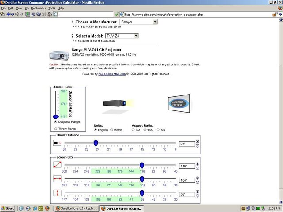Increase screen width with plus button
Screen dimensions: 283x212
pyautogui.click(x=198, y=178)
